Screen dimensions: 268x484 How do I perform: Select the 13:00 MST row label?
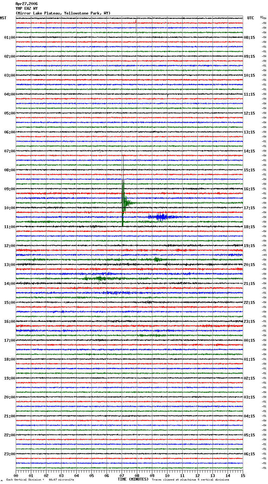click(x=10, y=265)
